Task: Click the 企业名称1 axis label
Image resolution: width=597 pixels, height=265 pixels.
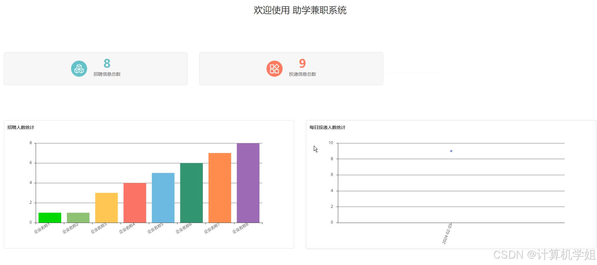Action: [x=42, y=228]
